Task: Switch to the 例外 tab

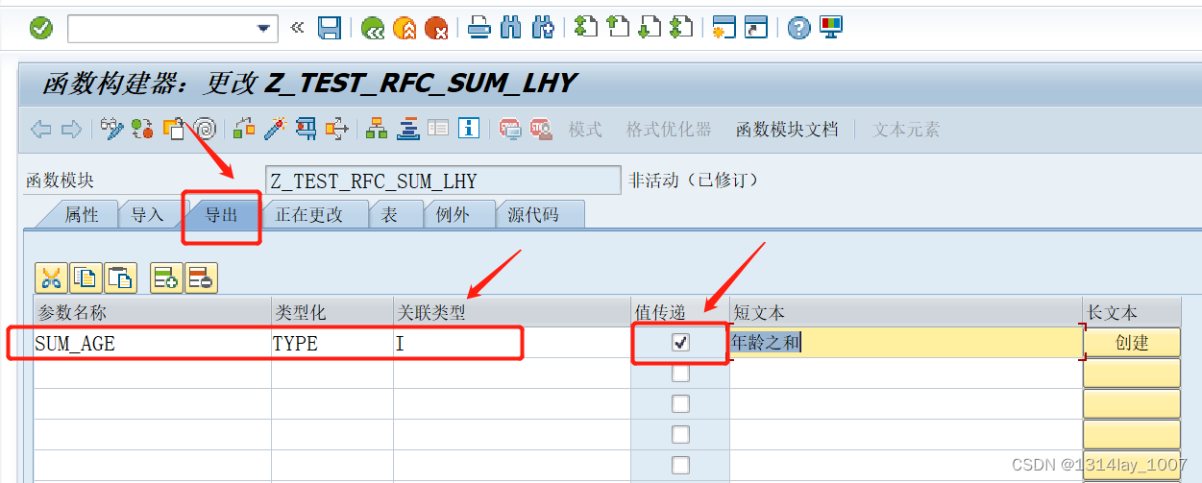Action: pos(453,215)
